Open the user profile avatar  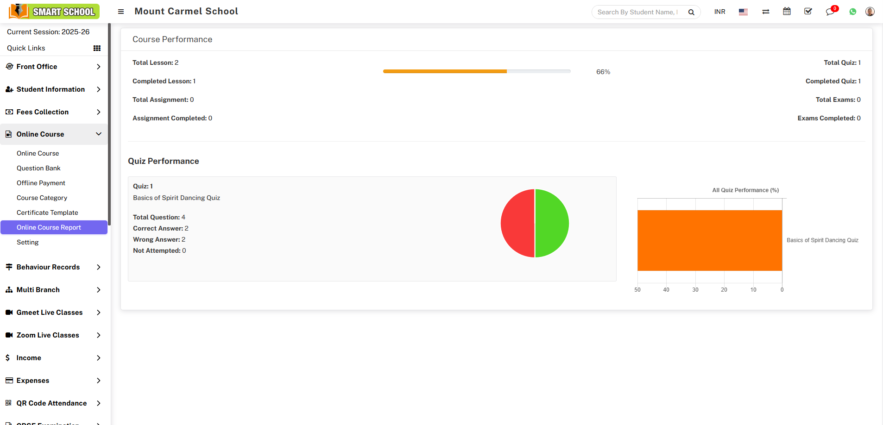(x=870, y=12)
